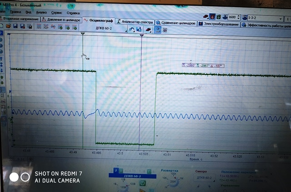The image size is (291, 192).
Task: Select channel 2 tab
Action: [x=116, y=170]
